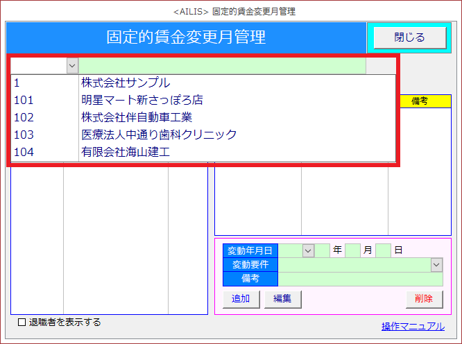
Task: Open the company code dropdown arrow
Action: click(72, 65)
